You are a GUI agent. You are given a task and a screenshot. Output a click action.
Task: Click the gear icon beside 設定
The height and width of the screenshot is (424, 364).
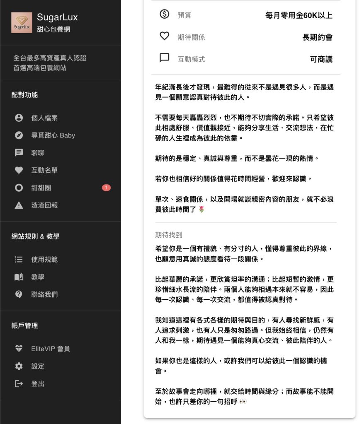pos(19,366)
